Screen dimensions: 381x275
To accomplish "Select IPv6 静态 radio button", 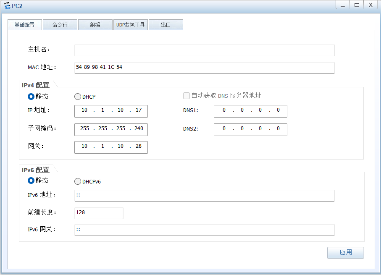I will point(31,181).
